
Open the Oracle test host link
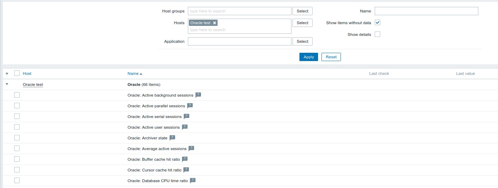33,85
